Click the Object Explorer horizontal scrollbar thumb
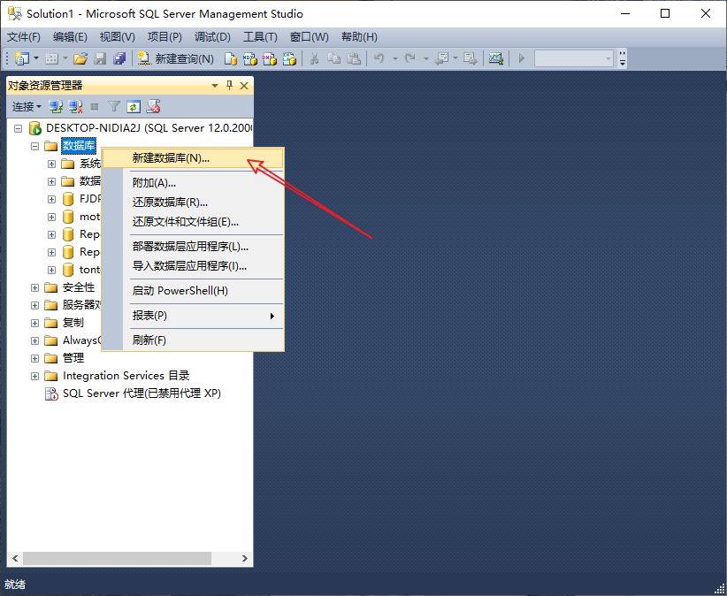The width and height of the screenshot is (727, 596). coord(117,558)
